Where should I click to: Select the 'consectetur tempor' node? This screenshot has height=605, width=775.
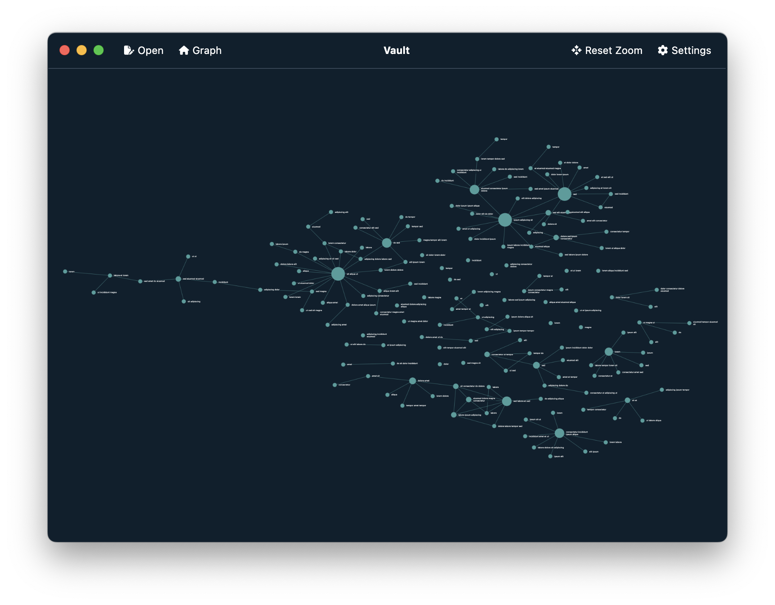pos(606,232)
